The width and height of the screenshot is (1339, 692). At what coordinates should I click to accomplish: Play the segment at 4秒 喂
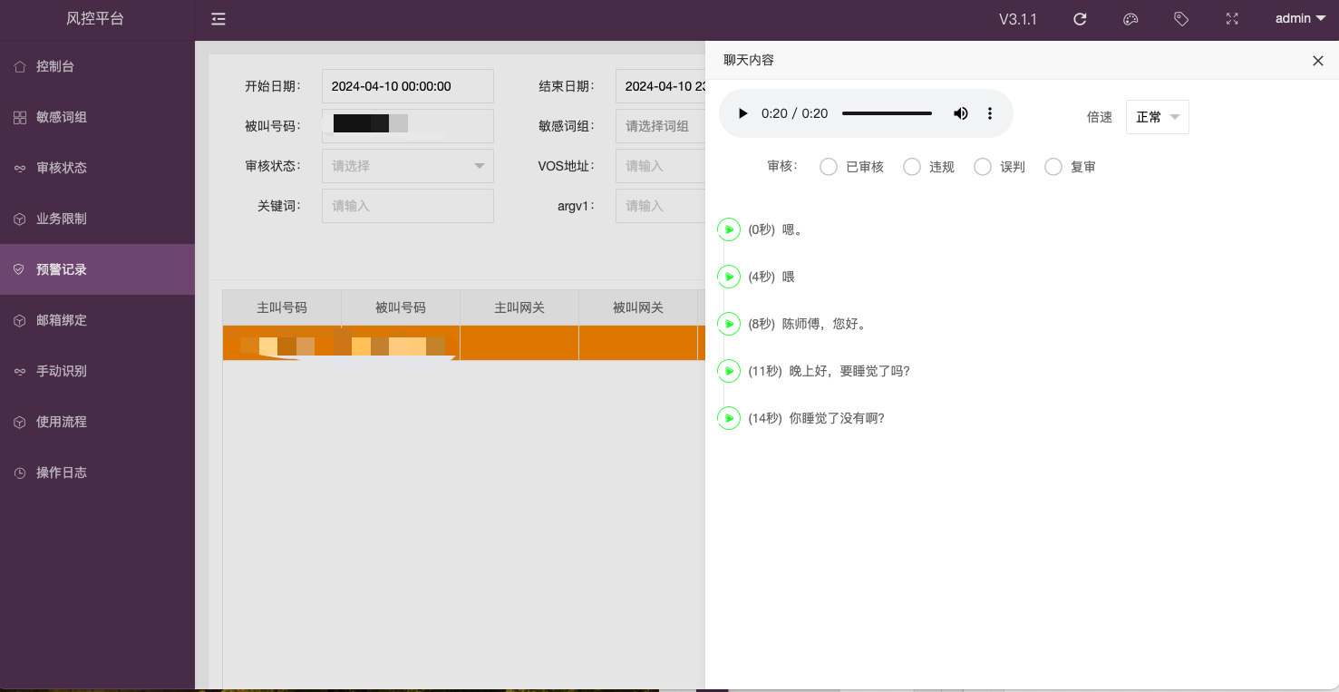point(729,277)
